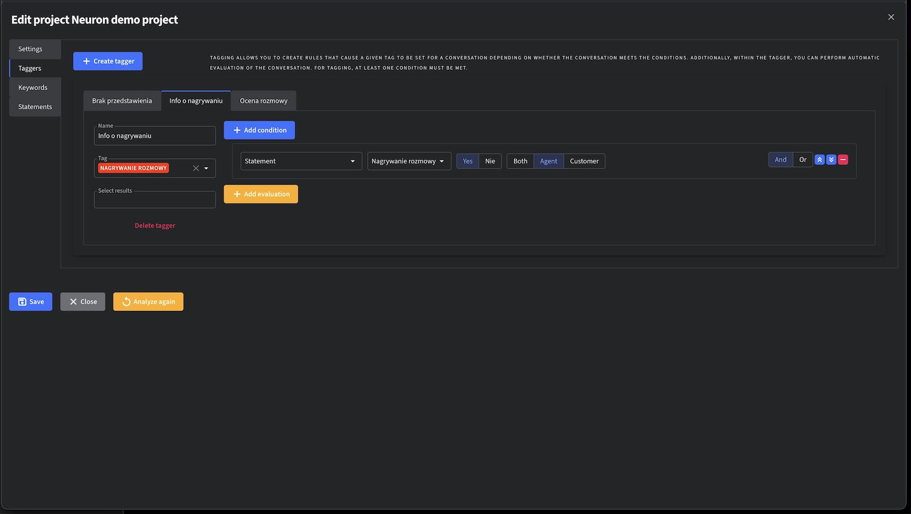The width and height of the screenshot is (911, 514).
Task: Switch the condition operator to Or
Action: click(802, 160)
